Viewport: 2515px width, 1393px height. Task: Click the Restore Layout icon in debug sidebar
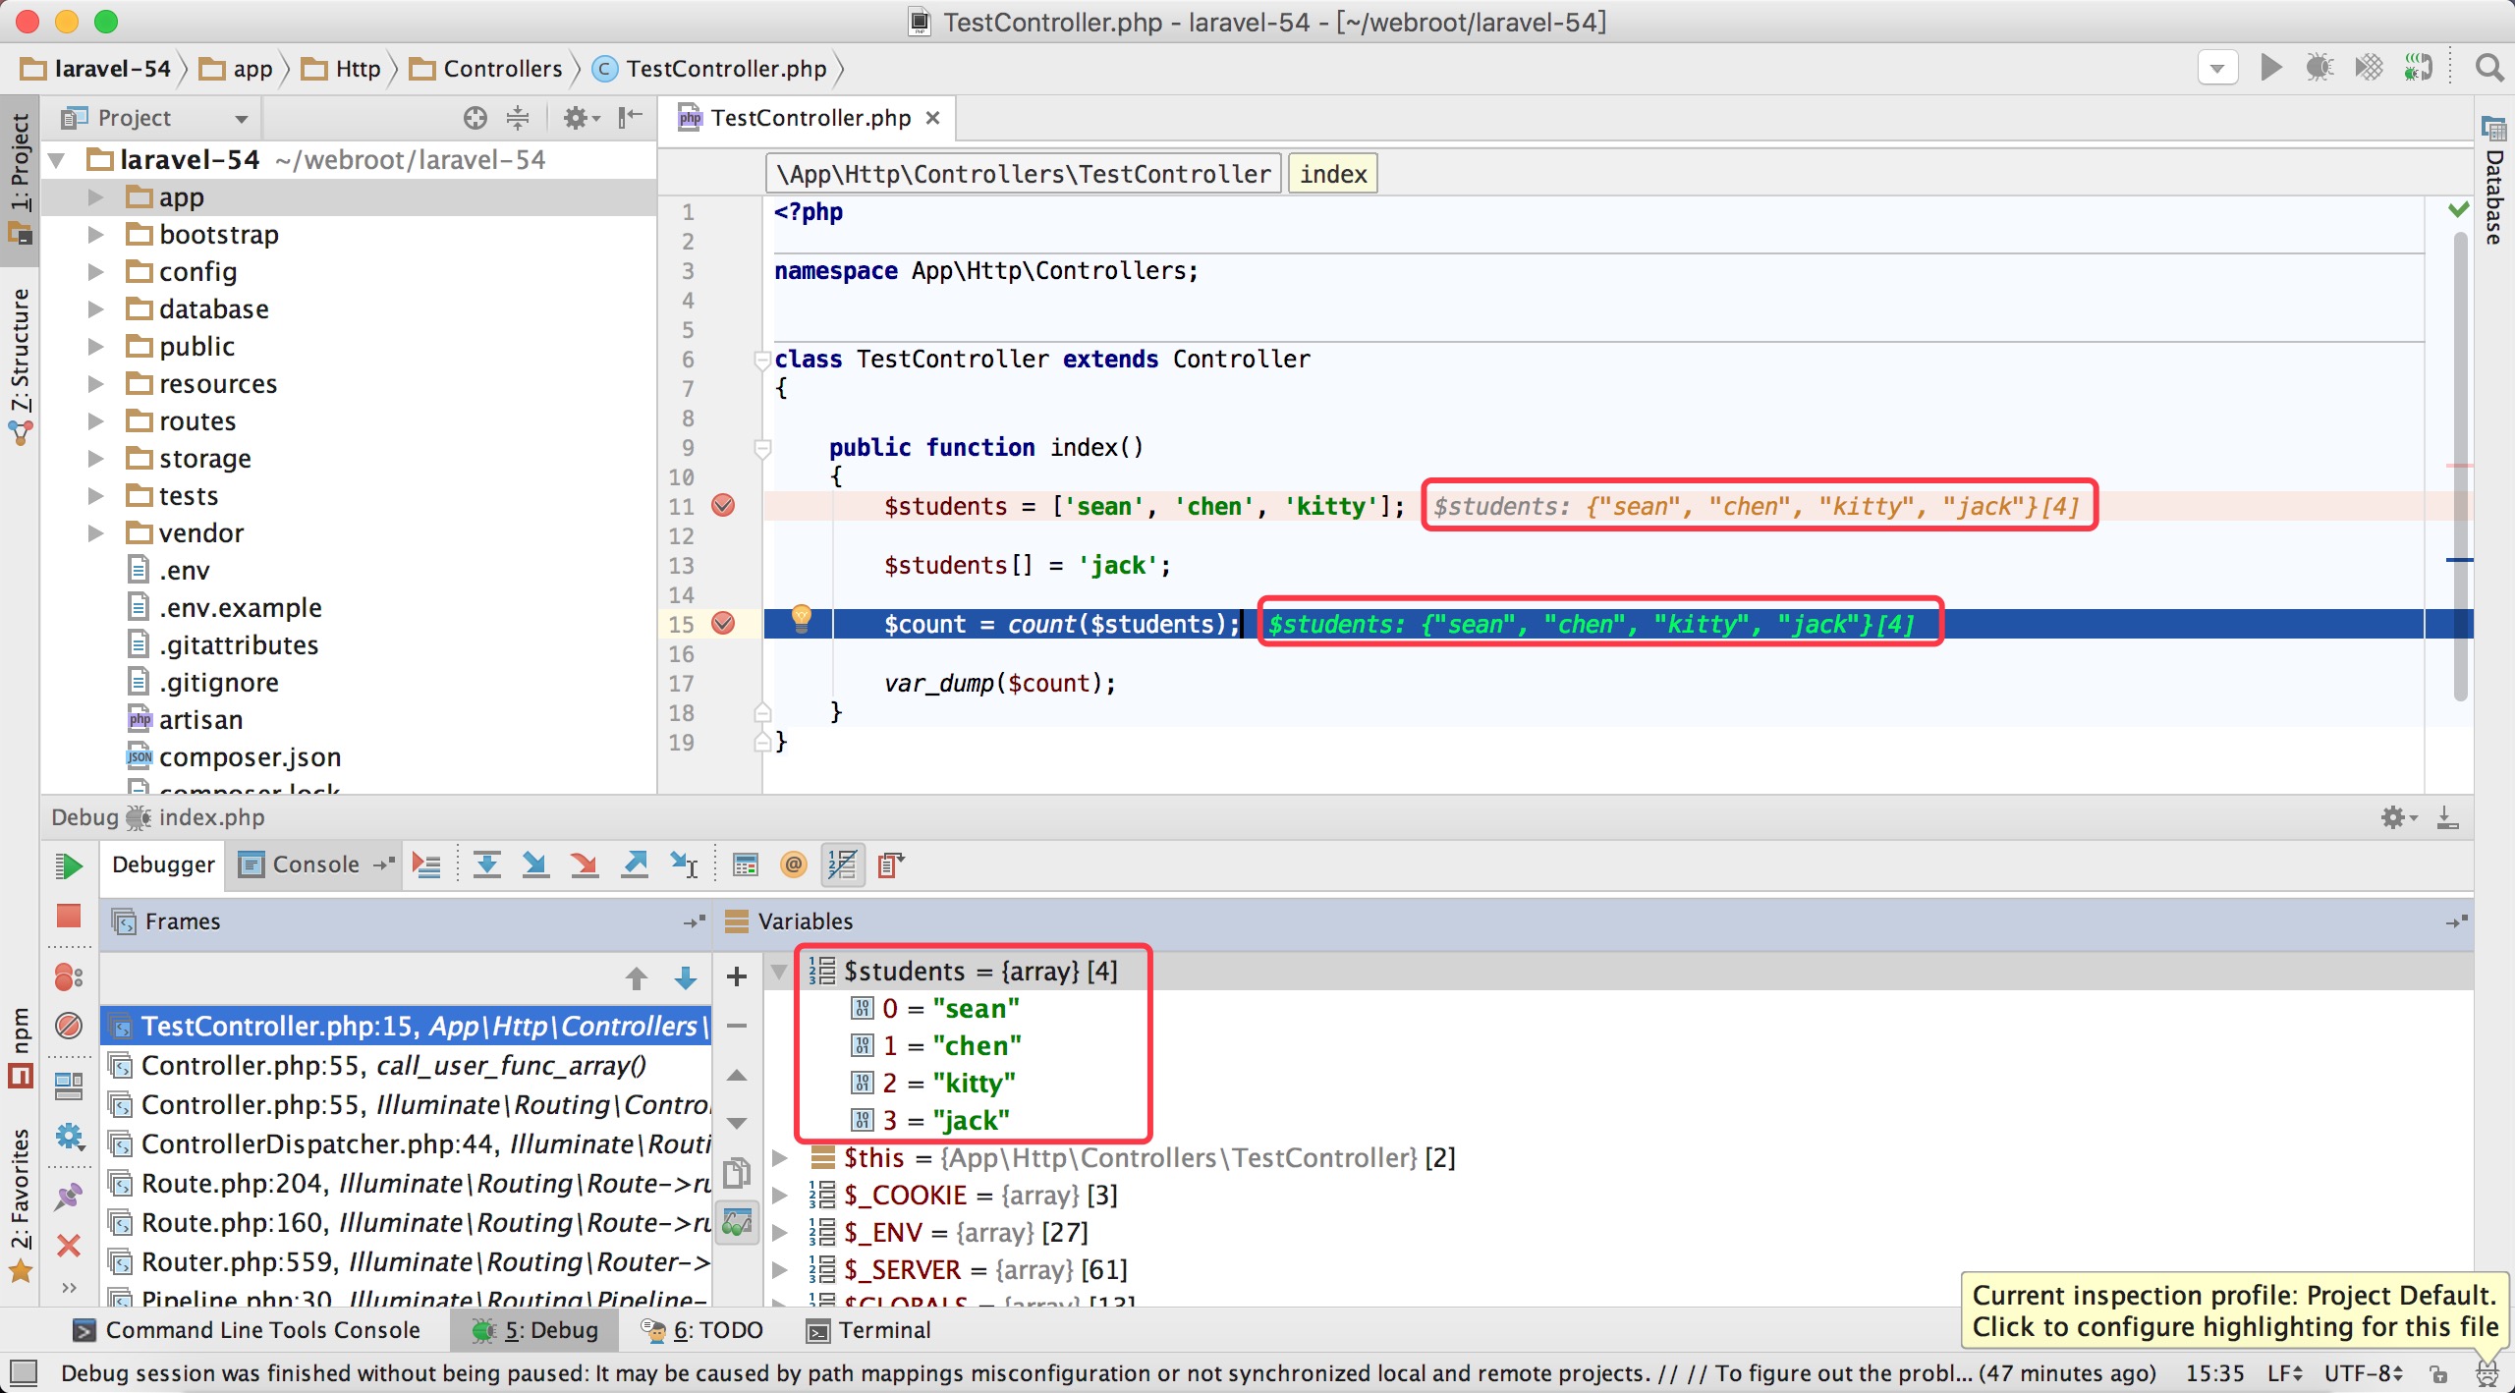point(69,1086)
